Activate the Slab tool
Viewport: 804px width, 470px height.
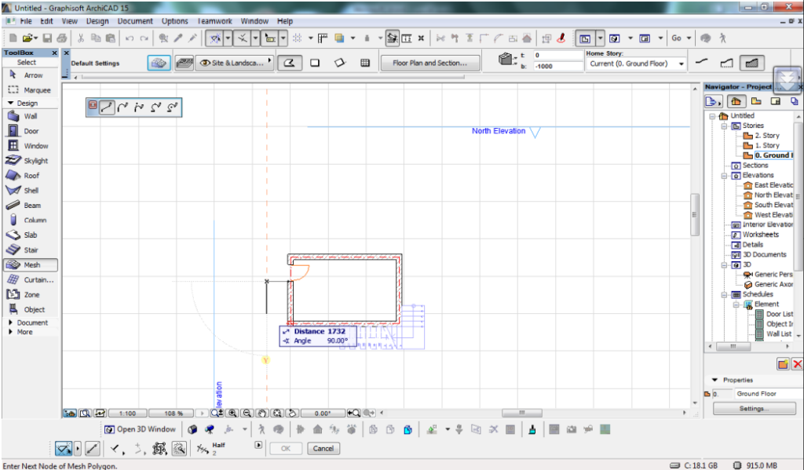(30, 235)
